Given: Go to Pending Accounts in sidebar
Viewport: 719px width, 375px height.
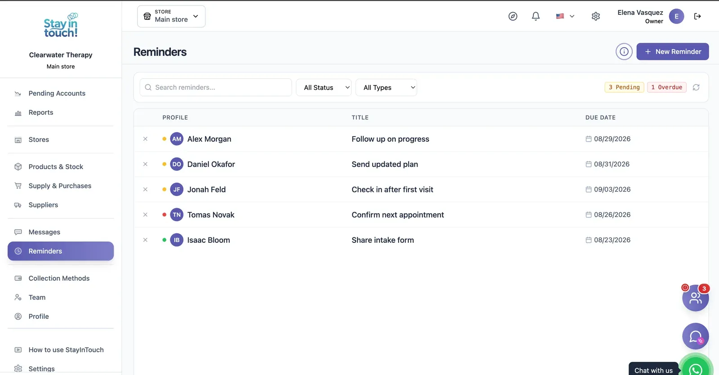Looking at the screenshot, I should click(x=61, y=94).
